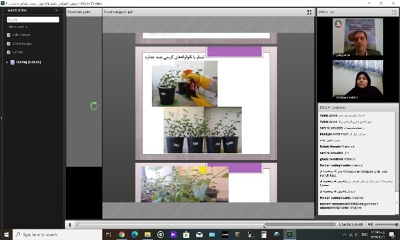Adjust the playback volume slider

tap(386, 225)
